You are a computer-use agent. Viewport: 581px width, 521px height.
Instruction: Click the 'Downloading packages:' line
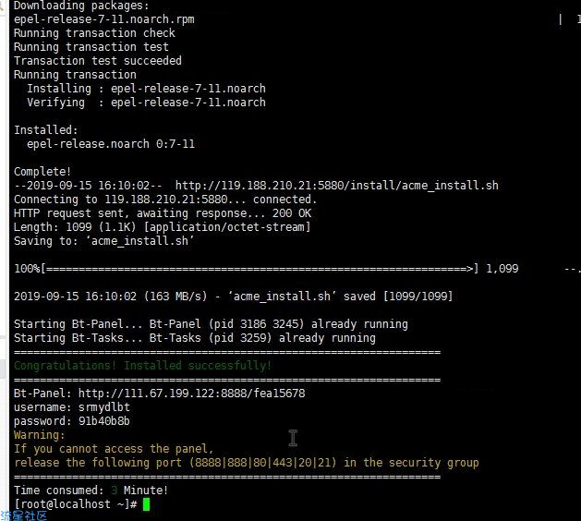(x=81, y=6)
